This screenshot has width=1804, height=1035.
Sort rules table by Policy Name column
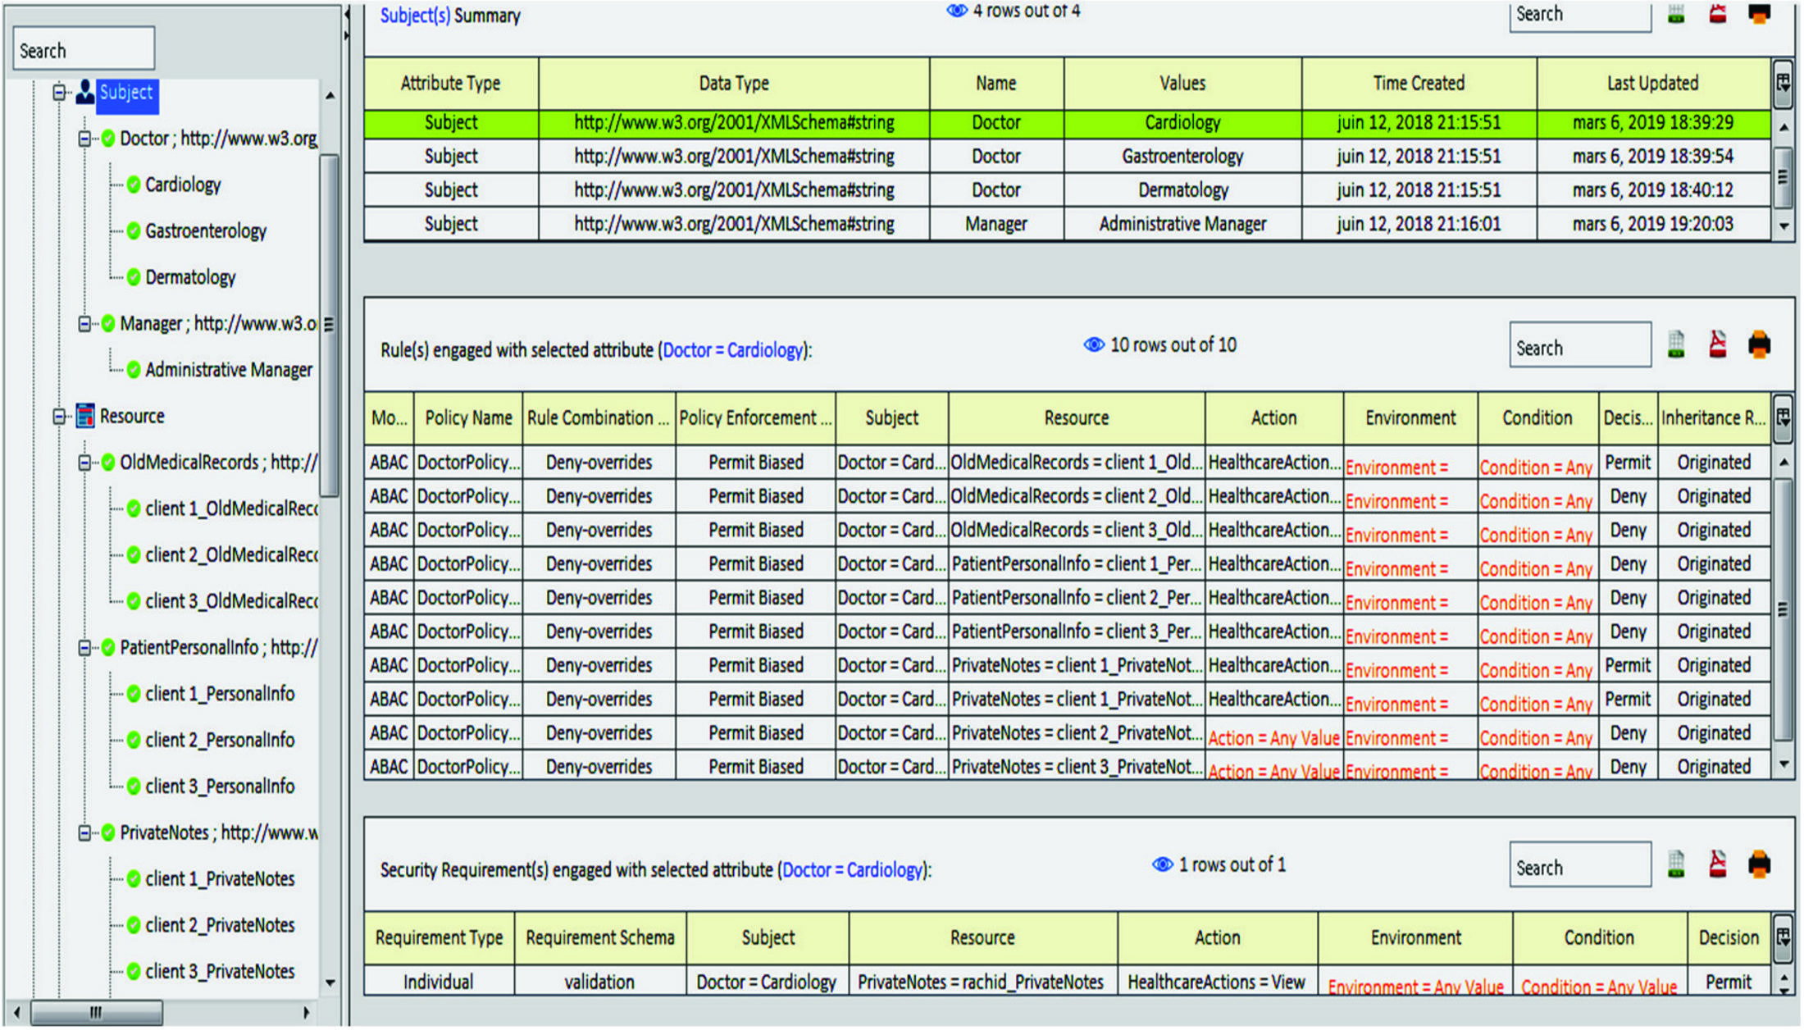(x=468, y=417)
